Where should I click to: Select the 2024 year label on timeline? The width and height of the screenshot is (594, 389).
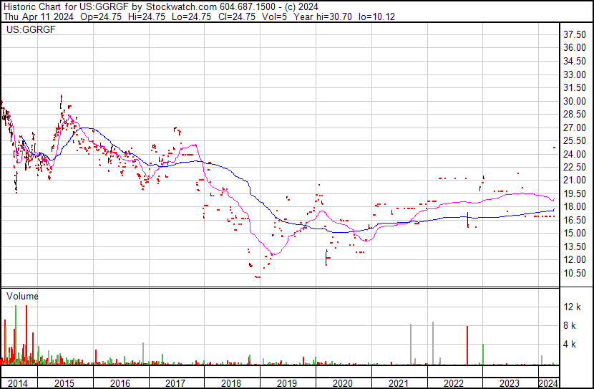coord(548,383)
